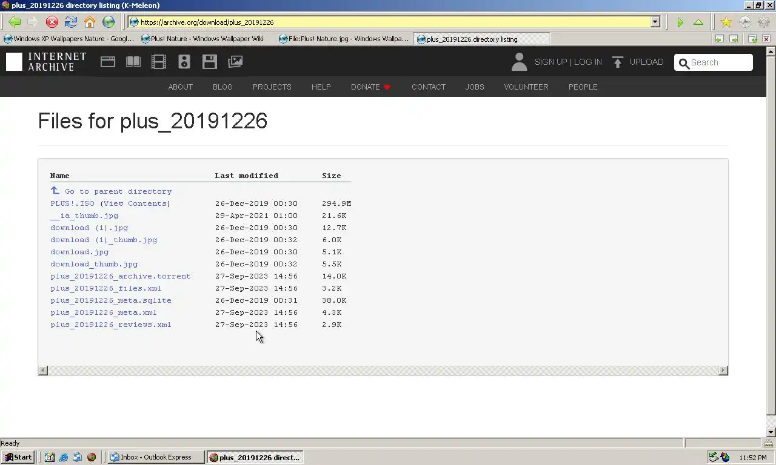Open the Web (Wayback) icon in Archive navbar
The height and width of the screenshot is (465, 776).
108,62
